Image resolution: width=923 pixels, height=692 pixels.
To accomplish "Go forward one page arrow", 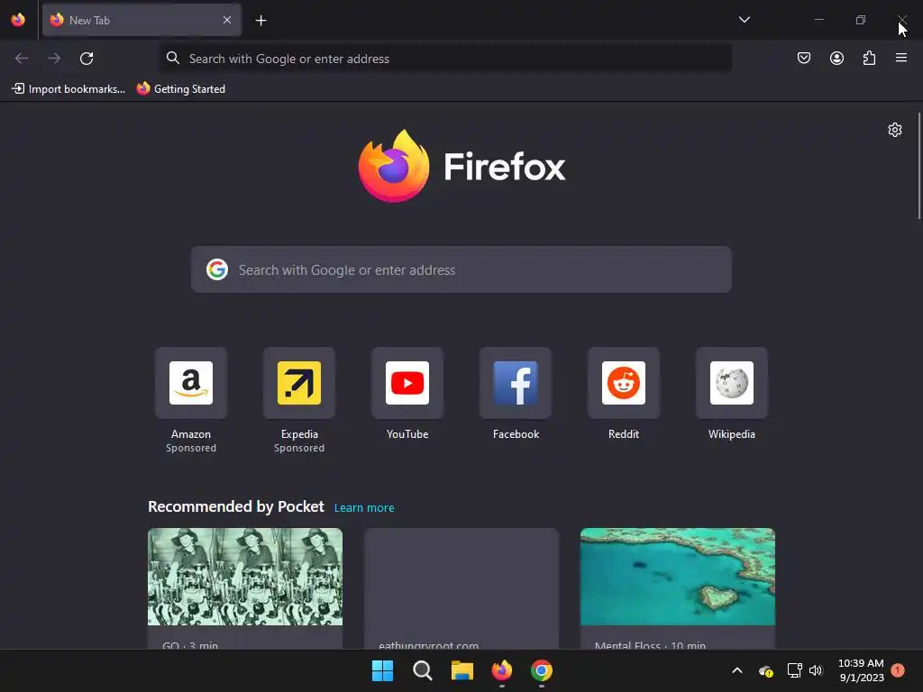I will (54, 59).
